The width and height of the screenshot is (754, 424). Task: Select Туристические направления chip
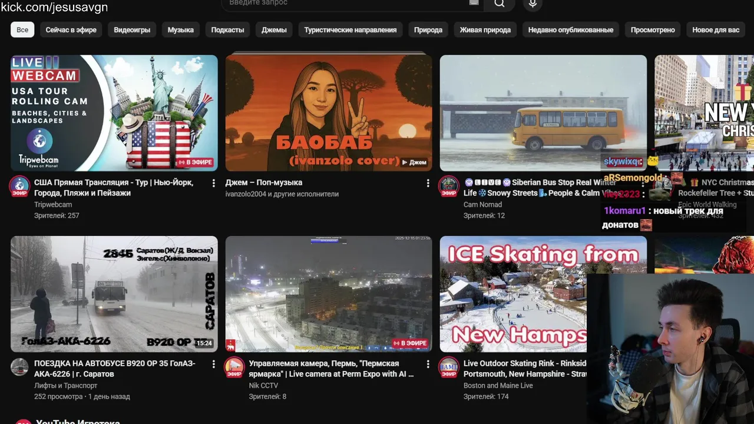[350, 29]
